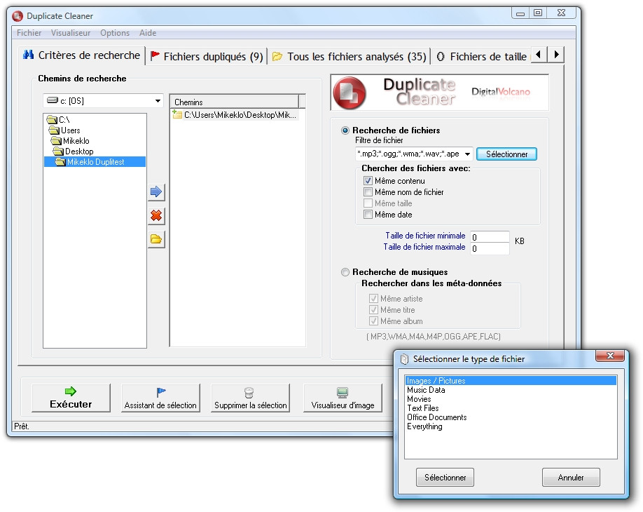
Task: Click the red X to remove path
Action: pyautogui.click(x=156, y=216)
